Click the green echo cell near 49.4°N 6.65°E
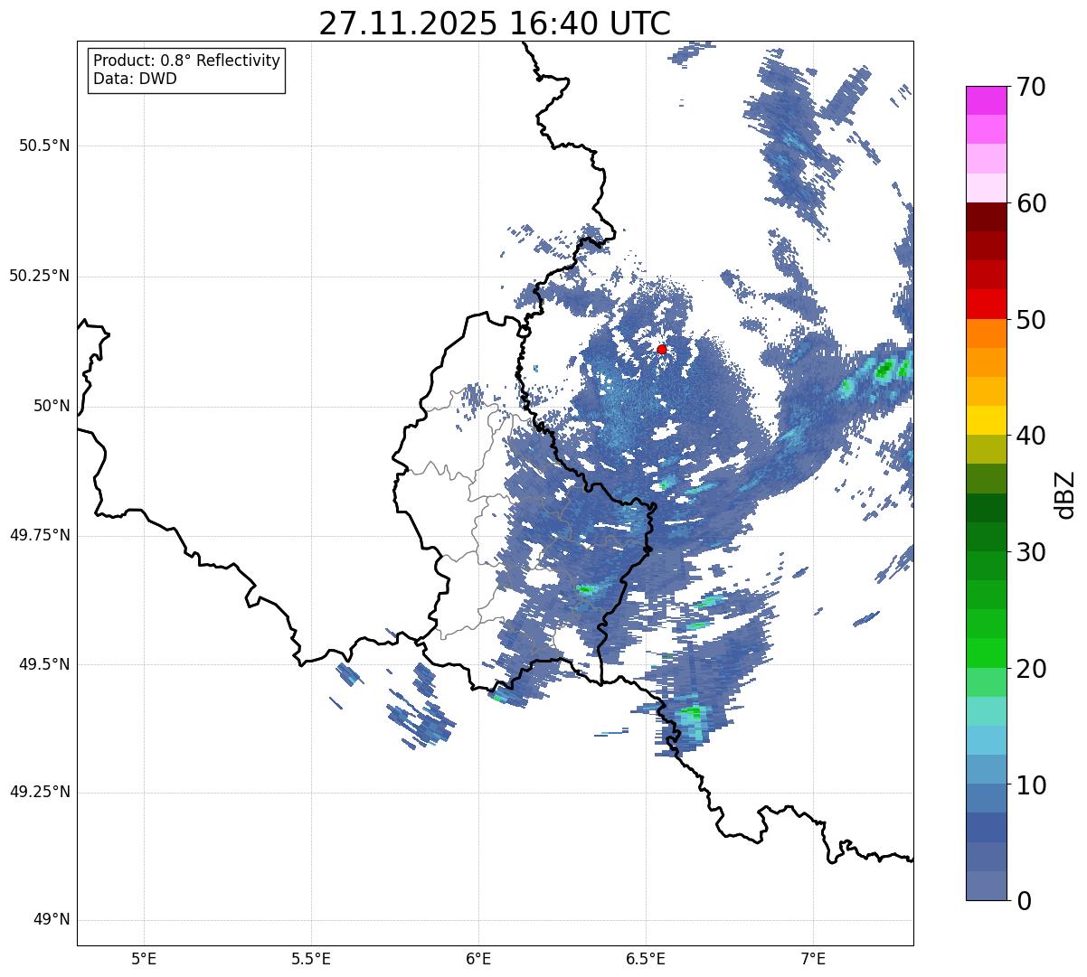Viewport: 1087px width, 977px height. tap(692, 713)
